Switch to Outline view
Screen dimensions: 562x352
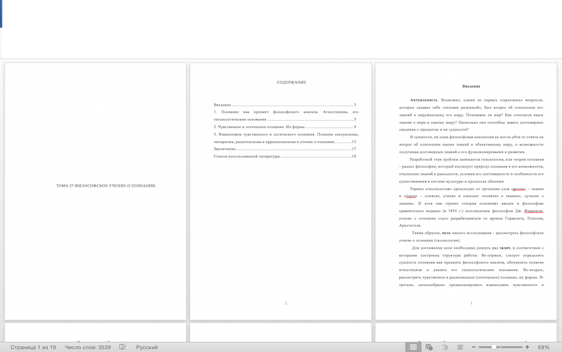click(445, 347)
